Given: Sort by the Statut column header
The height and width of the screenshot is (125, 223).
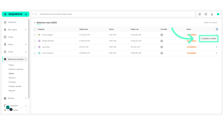Looking at the screenshot, I should click(x=189, y=29).
